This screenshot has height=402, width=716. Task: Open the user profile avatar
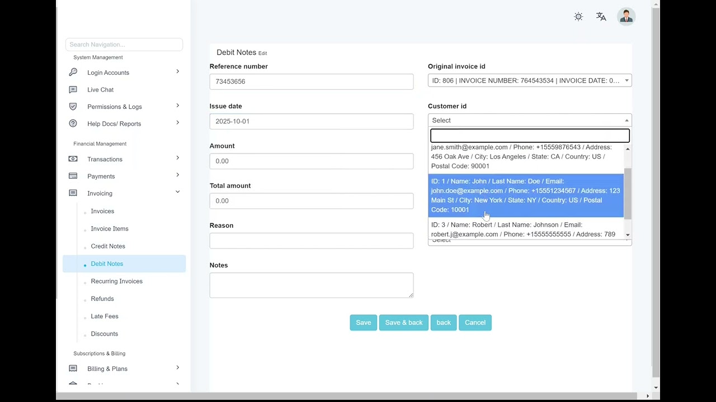click(626, 17)
